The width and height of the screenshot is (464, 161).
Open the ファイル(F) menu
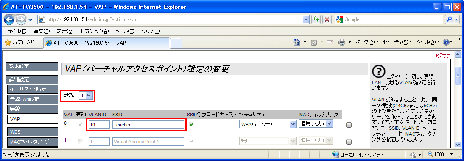point(16,31)
